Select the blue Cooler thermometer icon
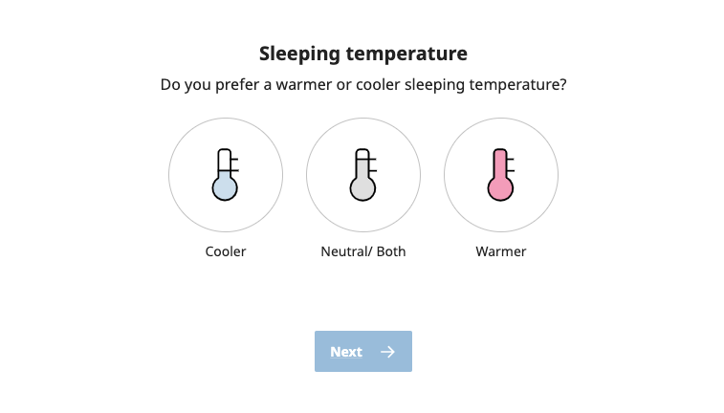This screenshot has width=724, height=413. coord(225,174)
